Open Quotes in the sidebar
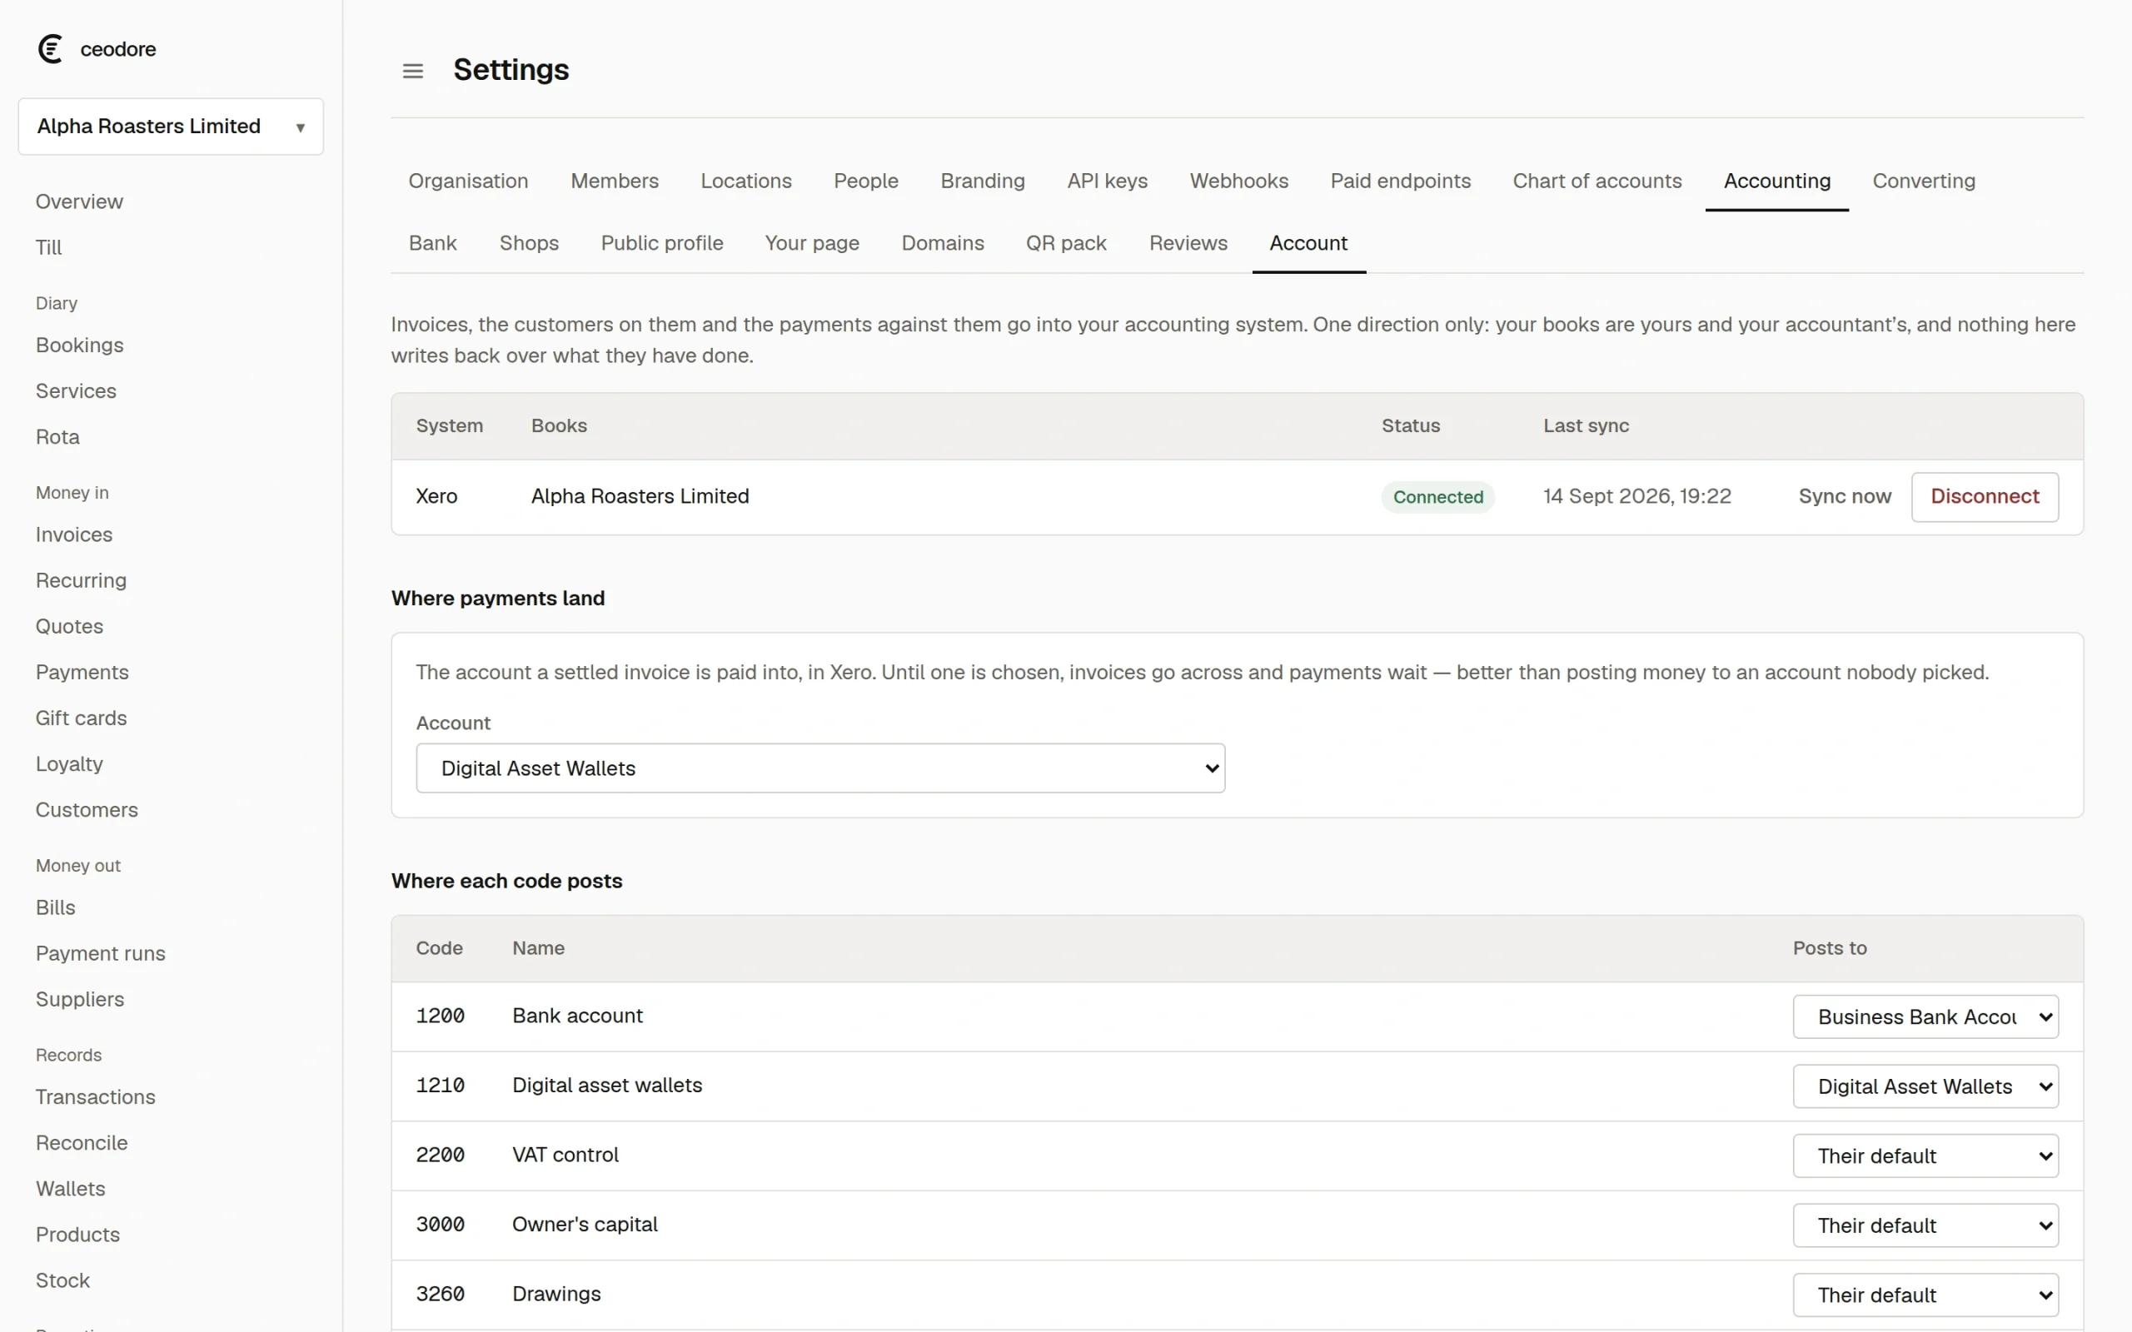Image resolution: width=2132 pixels, height=1332 pixels. 70,626
